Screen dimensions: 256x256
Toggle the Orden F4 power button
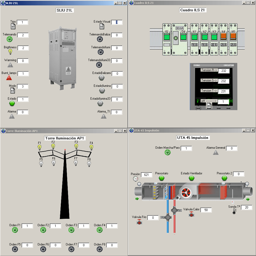(100, 230)
